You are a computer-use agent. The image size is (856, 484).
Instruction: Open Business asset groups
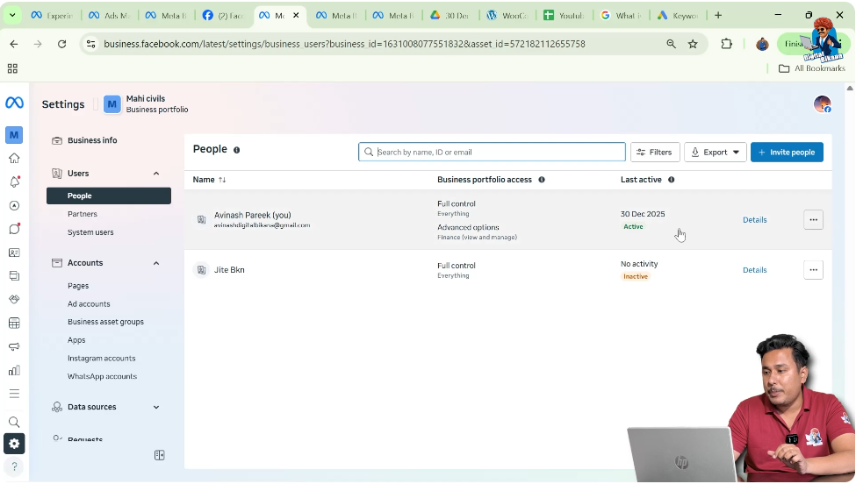coord(106,322)
